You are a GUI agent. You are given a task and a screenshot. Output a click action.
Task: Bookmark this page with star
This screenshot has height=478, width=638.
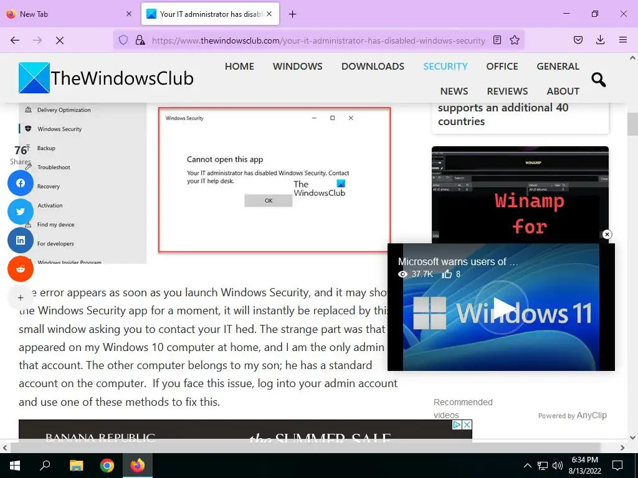[x=515, y=40]
